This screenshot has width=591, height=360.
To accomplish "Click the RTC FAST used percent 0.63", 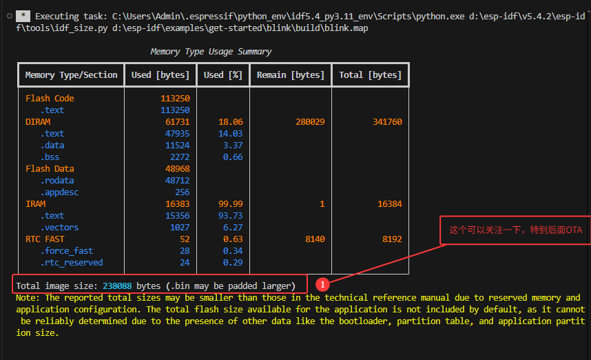I will (233, 239).
